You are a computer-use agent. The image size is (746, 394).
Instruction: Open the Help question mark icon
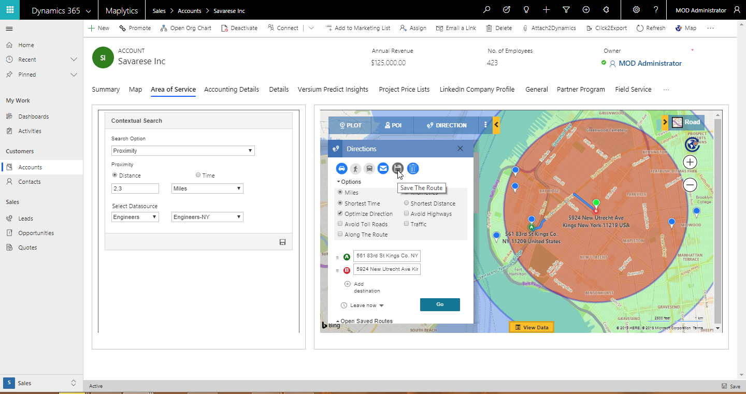(656, 10)
